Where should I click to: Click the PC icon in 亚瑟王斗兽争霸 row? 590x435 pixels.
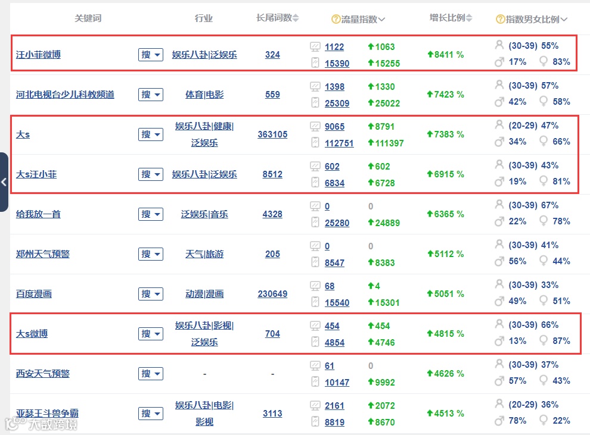315,405
